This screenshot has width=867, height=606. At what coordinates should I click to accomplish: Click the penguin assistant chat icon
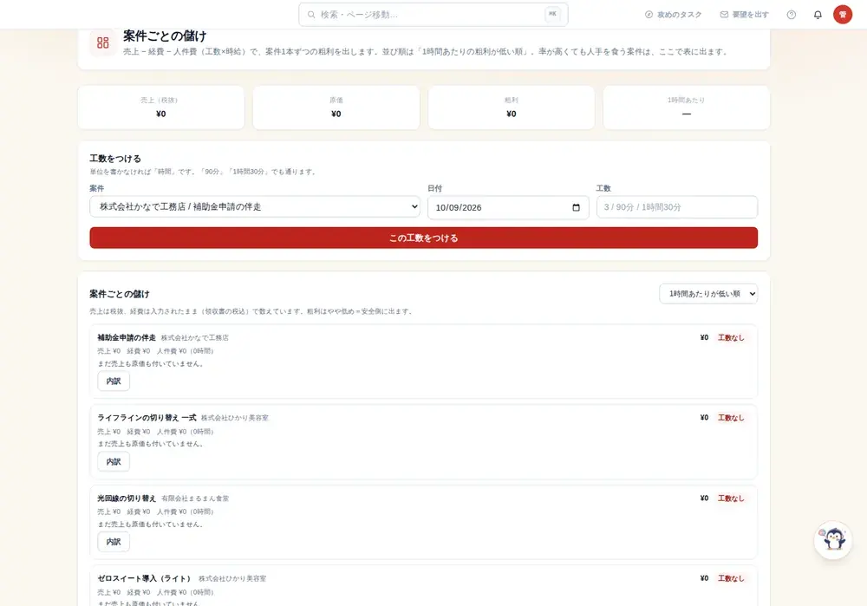(x=832, y=539)
